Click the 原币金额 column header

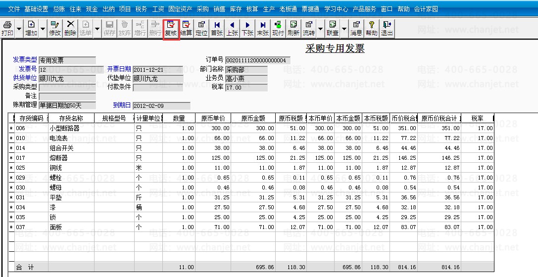click(x=253, y=118)
